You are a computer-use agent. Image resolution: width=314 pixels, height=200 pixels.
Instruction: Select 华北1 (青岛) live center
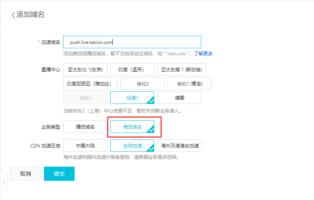coord(189,84)
